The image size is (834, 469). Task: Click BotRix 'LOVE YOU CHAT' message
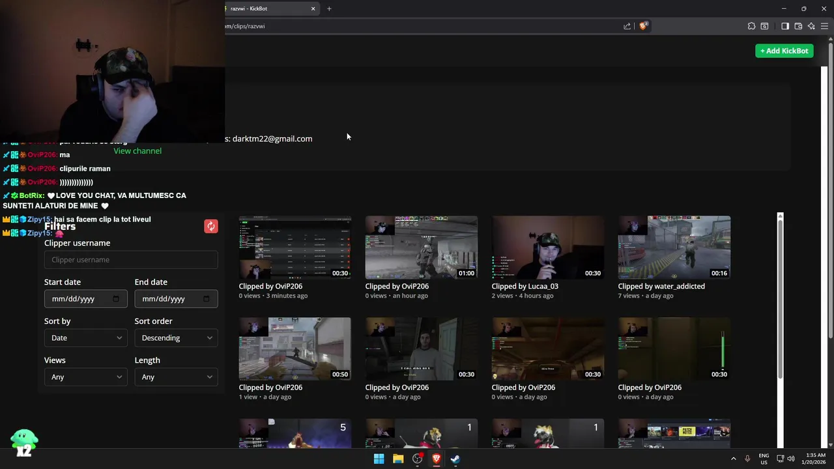click(94, 201)
